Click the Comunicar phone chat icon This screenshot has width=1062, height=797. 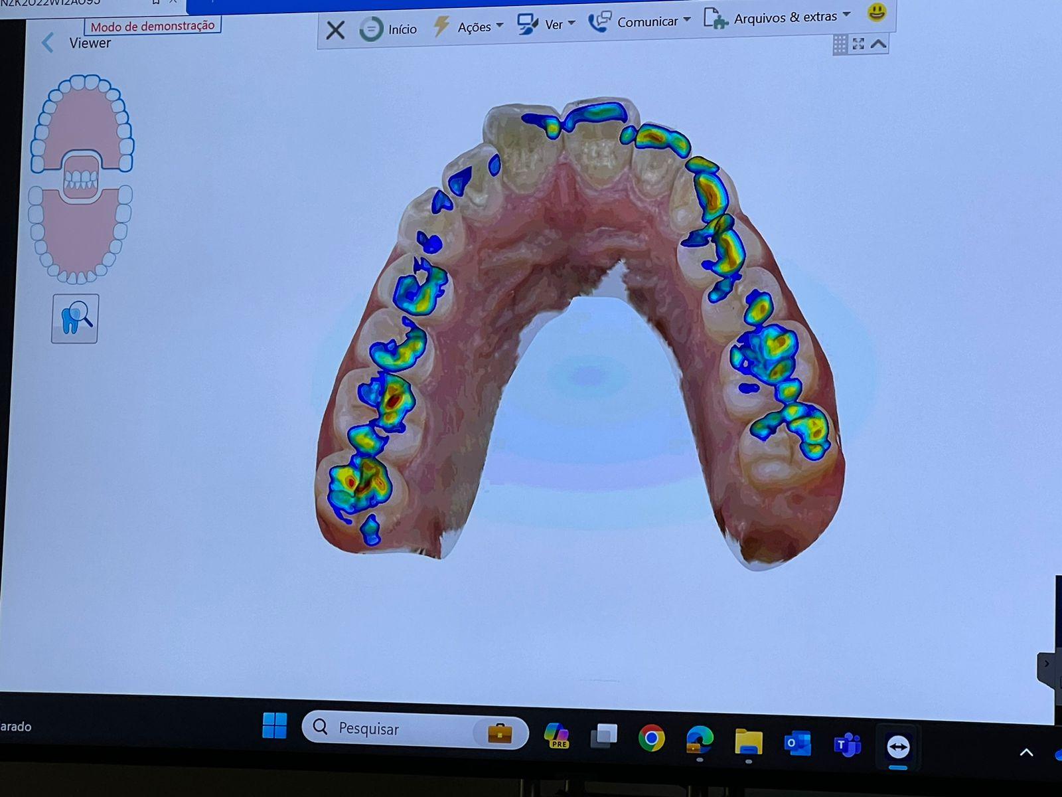click(599, 21)
